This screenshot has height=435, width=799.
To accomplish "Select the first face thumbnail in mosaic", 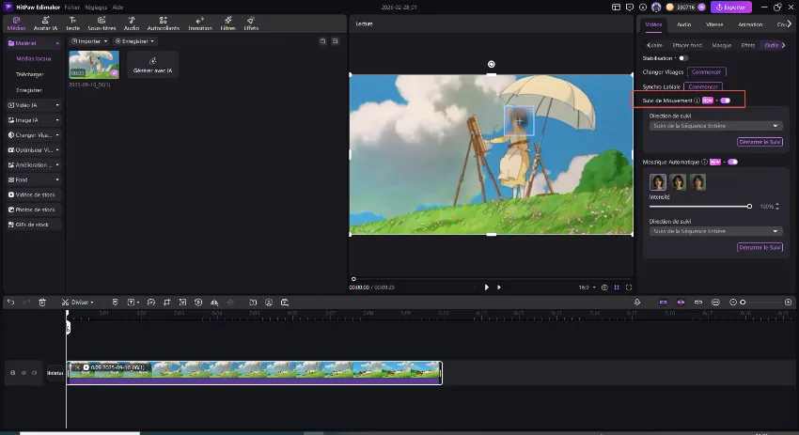I will point(658,182).
